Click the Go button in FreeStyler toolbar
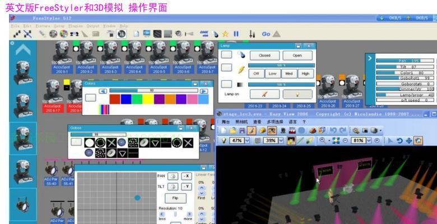Viewport: 437px width, 224px height. coord(266,34)
